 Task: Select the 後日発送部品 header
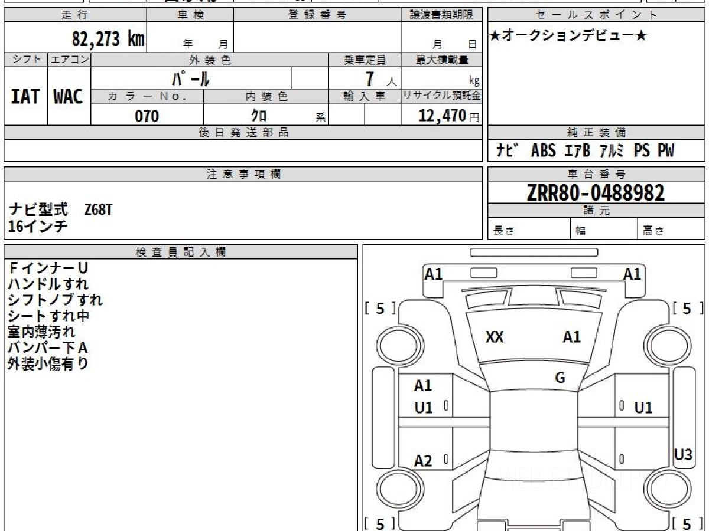pyautogui.click(x=243, y=133)
